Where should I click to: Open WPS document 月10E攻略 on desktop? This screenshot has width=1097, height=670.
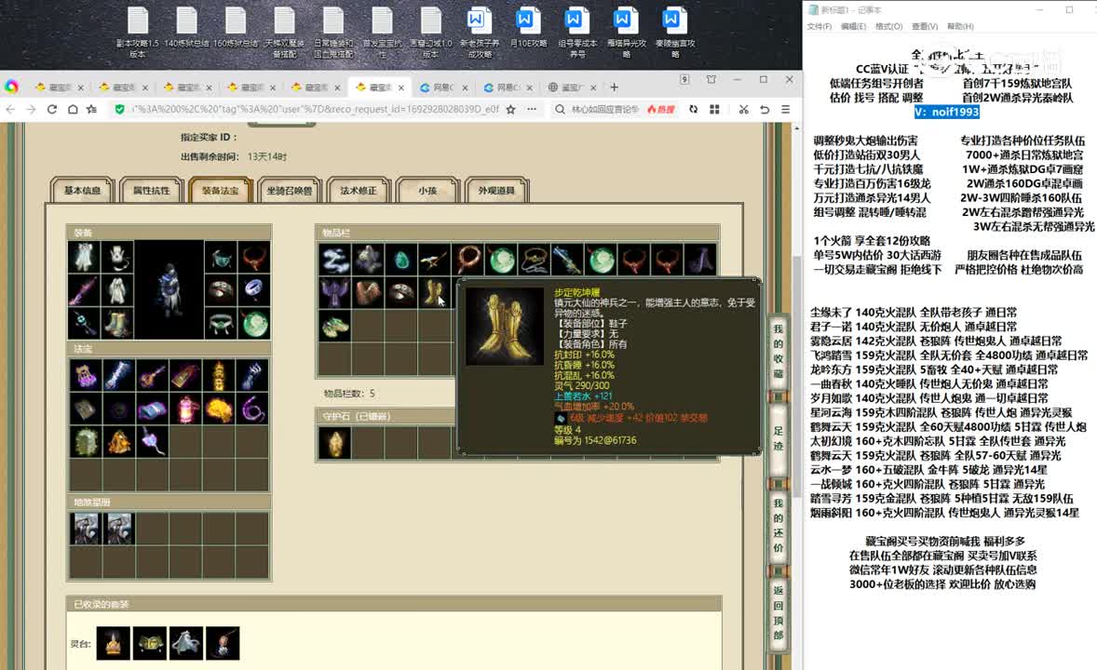[527, 28]
